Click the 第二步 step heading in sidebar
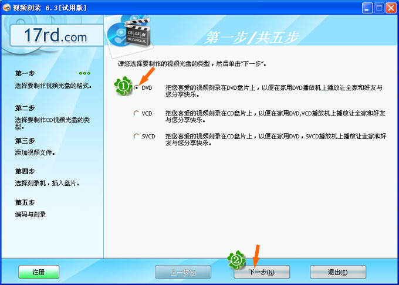This screenshot has width=399, height=285. pos(25,108)
